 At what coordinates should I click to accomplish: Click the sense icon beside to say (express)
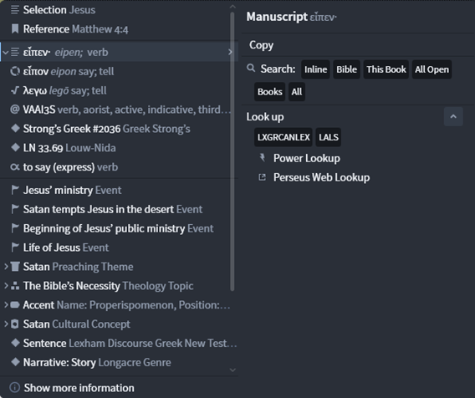(x=14, y=167)
